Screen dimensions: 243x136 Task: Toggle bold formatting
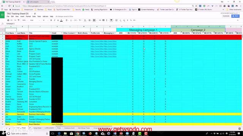[51, 20]
